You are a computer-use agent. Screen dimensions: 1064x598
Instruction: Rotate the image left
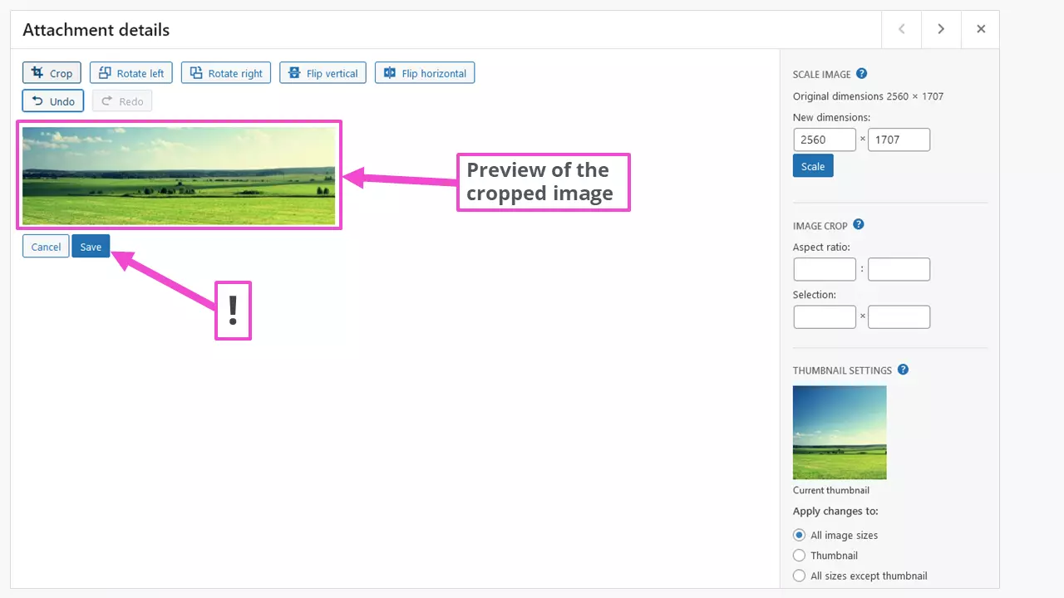click(131, 72)
